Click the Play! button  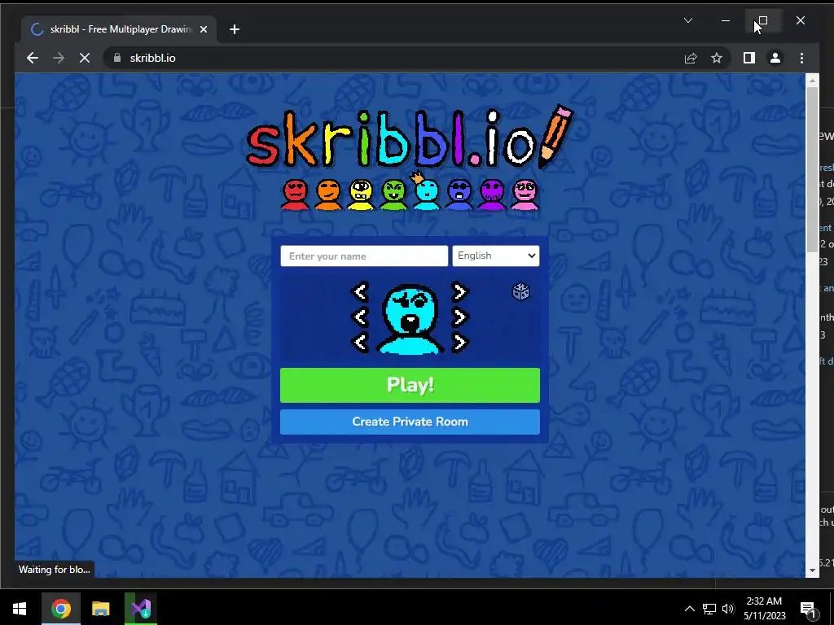(410, 385)
